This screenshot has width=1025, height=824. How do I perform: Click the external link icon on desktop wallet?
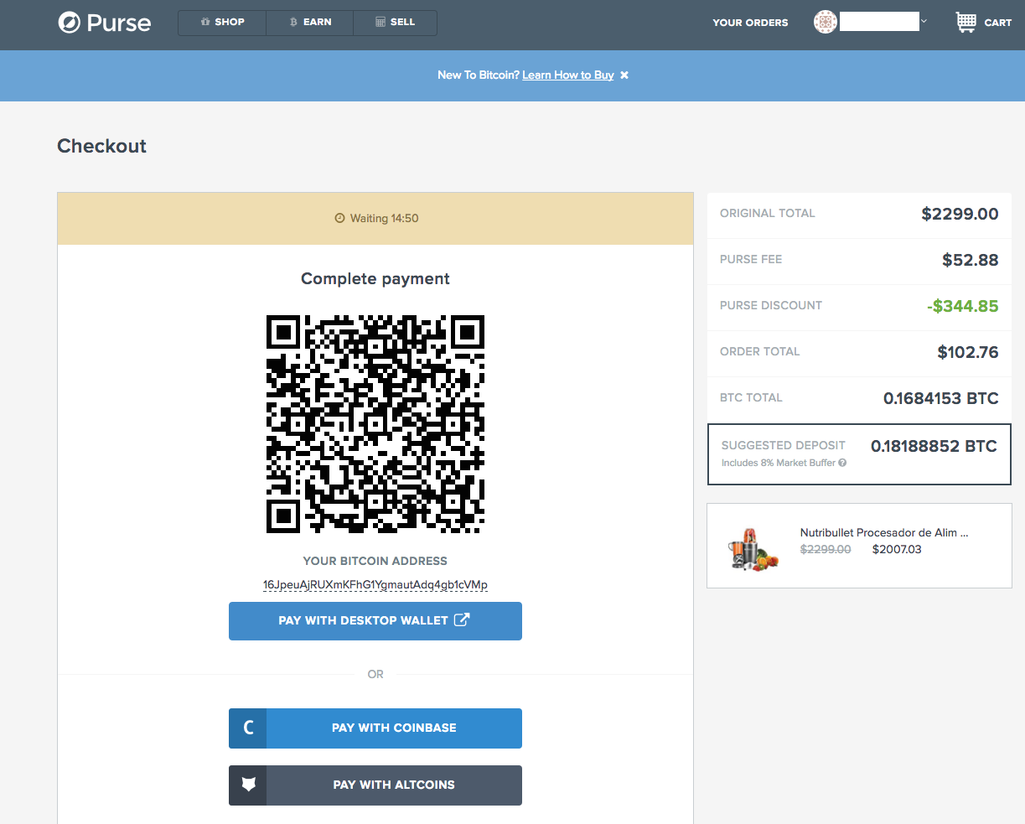(x=462, y=620)
